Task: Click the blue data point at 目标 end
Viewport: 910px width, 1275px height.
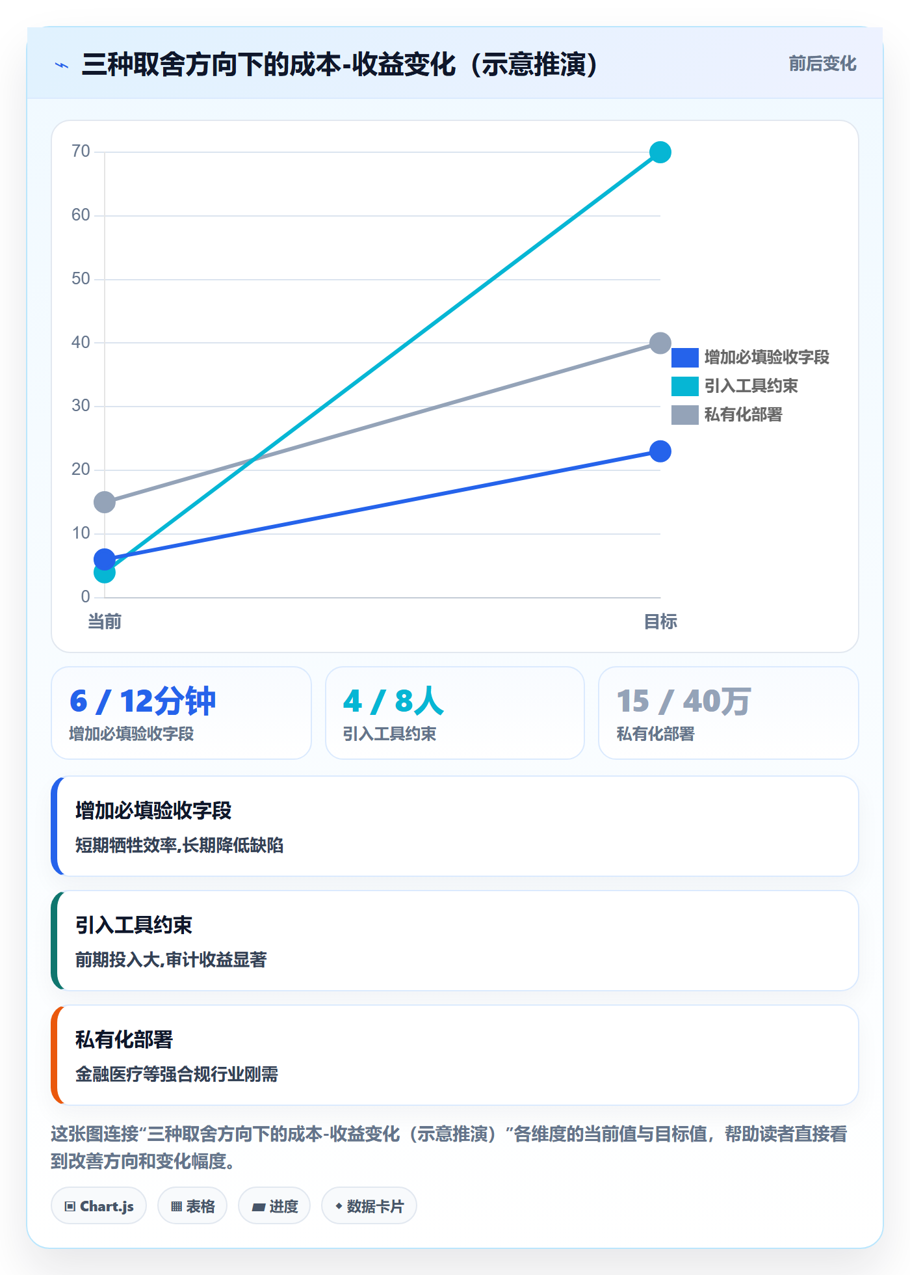Action: 660,451
